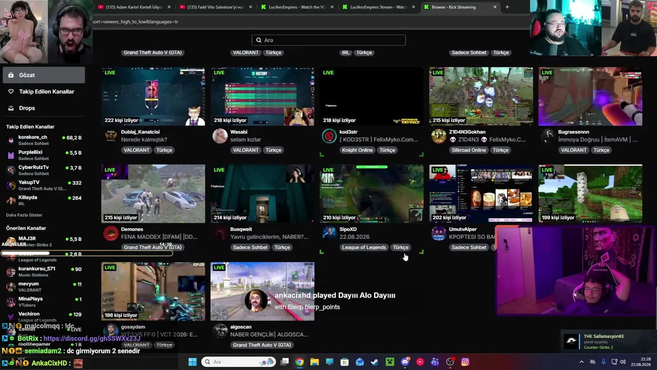Click the browser address bar URL
The width and height of the screenshot is (657, 370).
click(x=136, y=22)
